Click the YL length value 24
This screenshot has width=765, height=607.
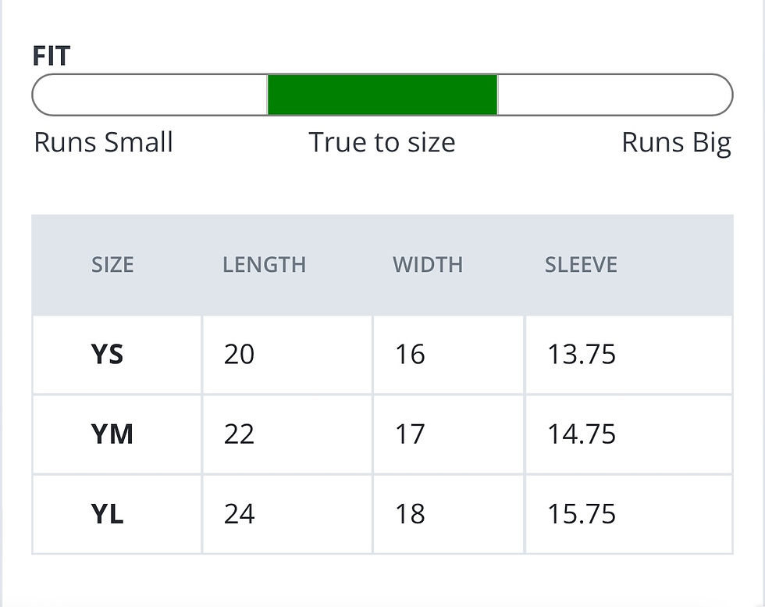(239, 514)
